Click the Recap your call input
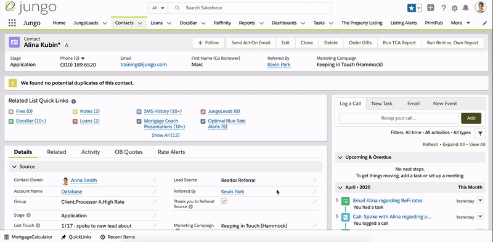The height and width of the screenshot is (242, 493). pos(398,118)
